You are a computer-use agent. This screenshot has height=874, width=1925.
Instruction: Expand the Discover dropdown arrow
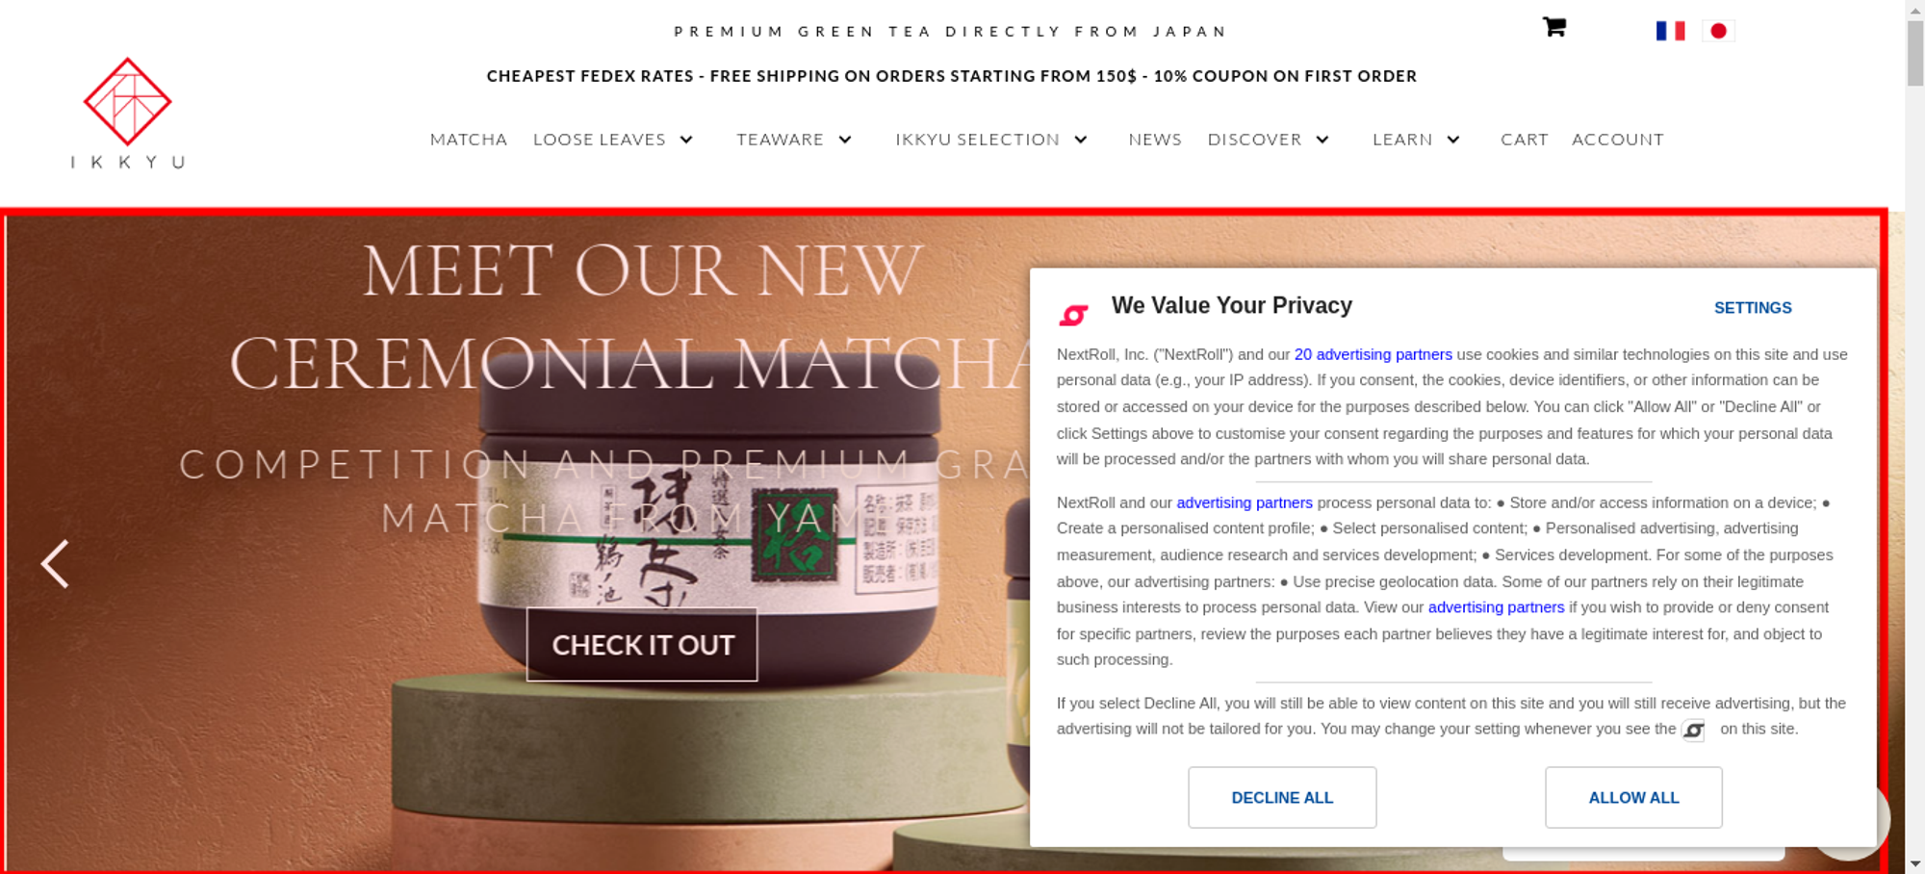1322,140
